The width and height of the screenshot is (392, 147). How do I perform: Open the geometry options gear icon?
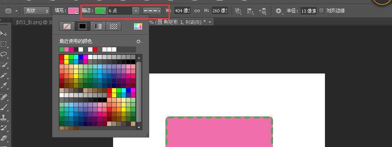pos(279,11)
